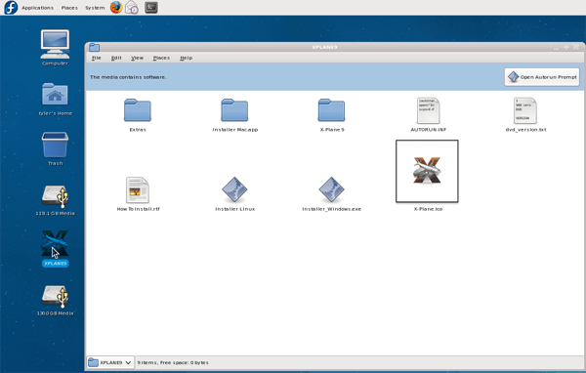The width and height of the screenshot is (586, 373).
Task: Click the X-Plane.ico file name label
Action: coord(428,209)
